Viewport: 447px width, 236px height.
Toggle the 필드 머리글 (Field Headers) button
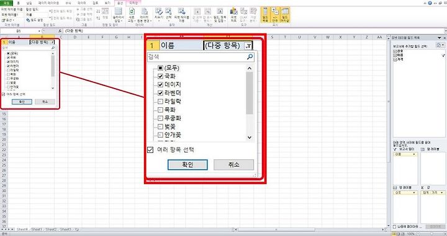(x=284, y=15)
